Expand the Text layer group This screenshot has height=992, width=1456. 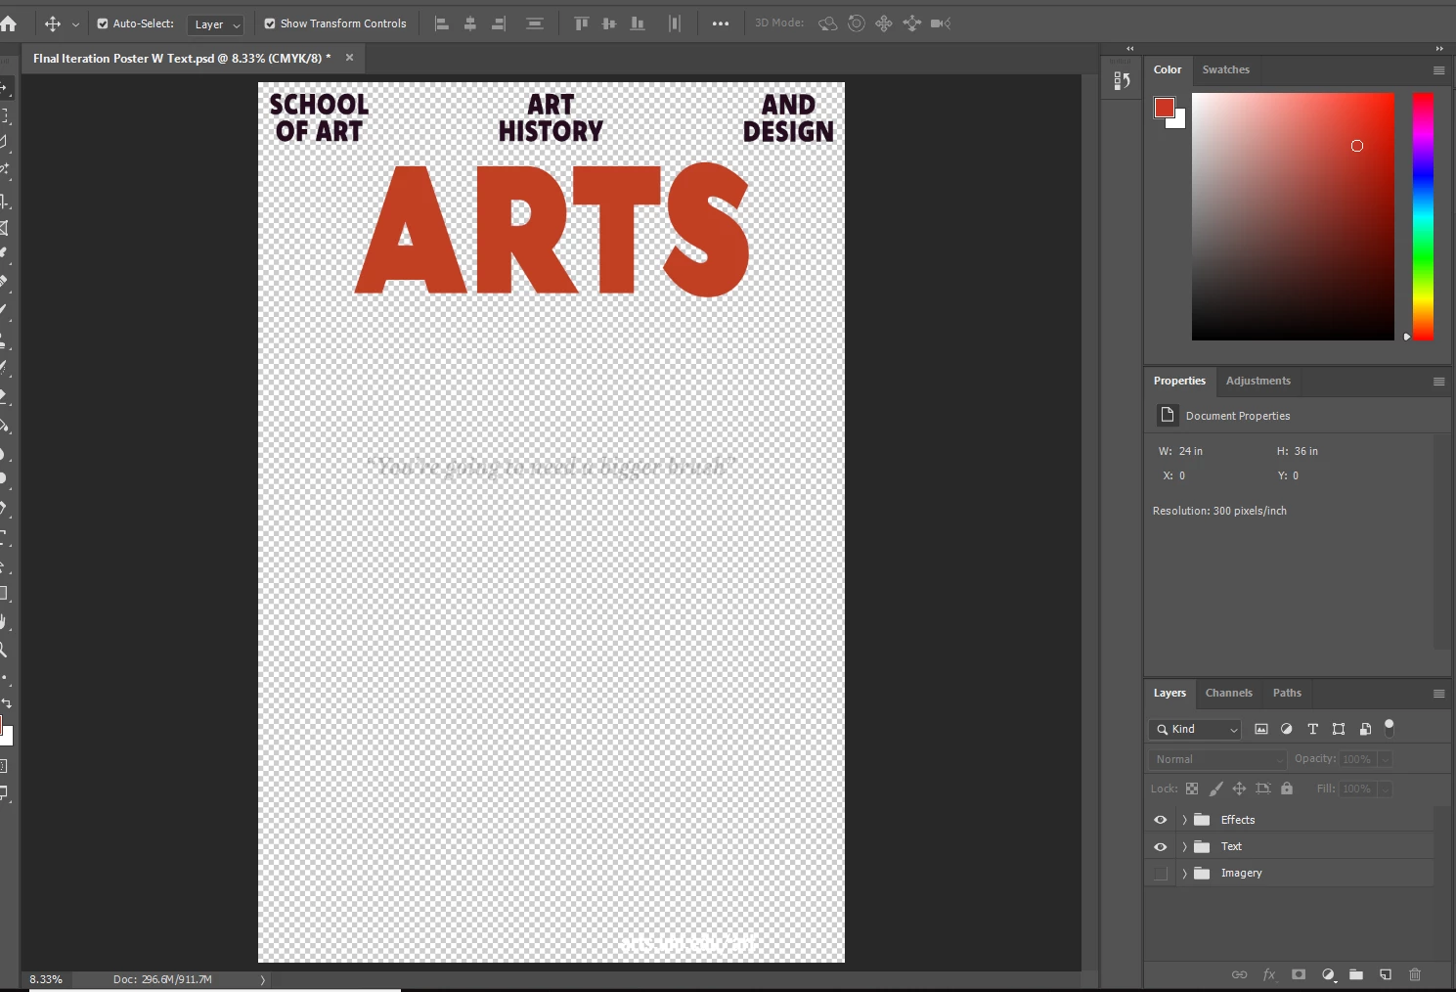pyautogui.click(x=1184, y=847)
